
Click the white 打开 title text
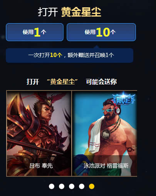[x=48, y=12]
